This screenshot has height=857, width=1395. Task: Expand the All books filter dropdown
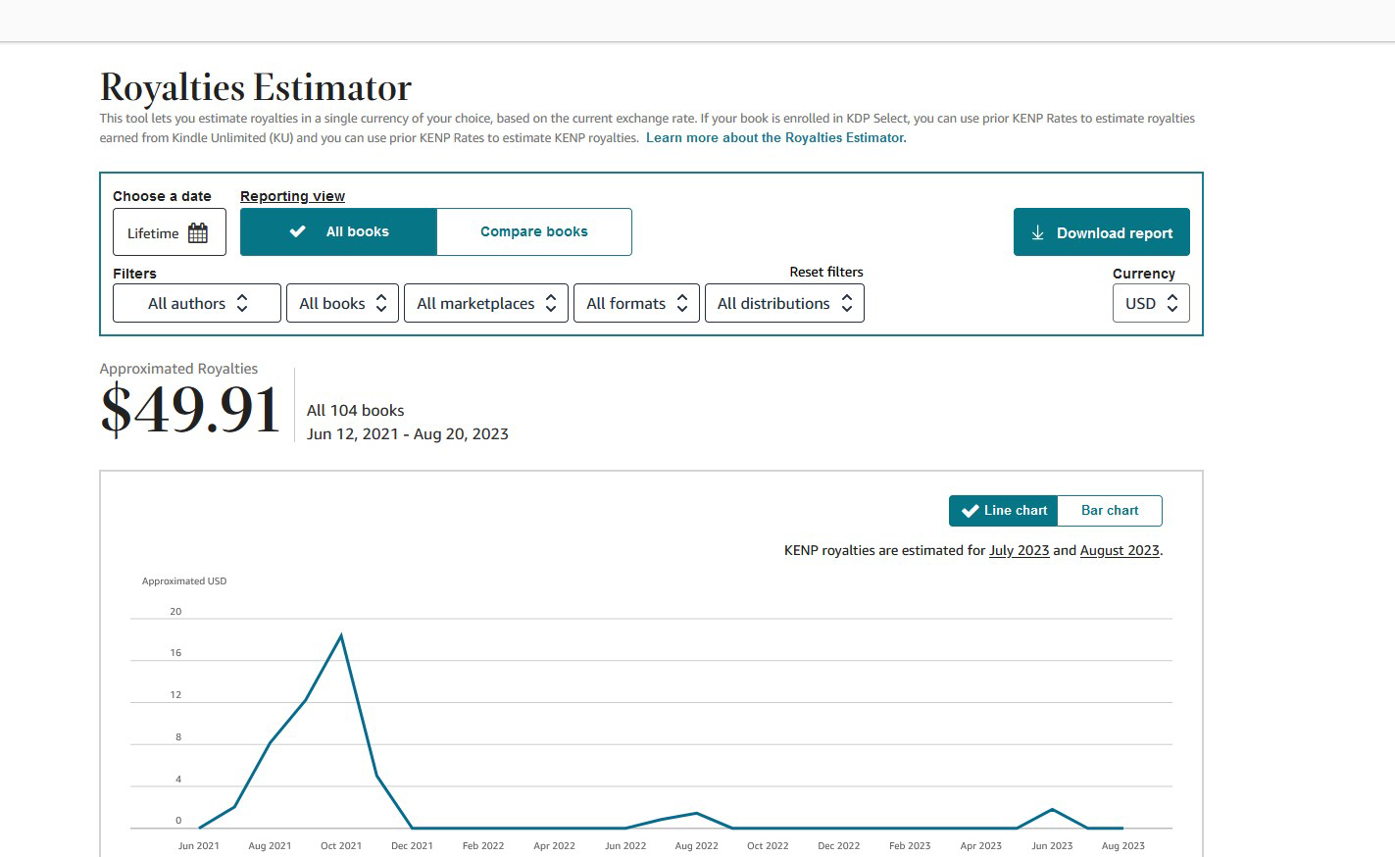click(342, 304)
